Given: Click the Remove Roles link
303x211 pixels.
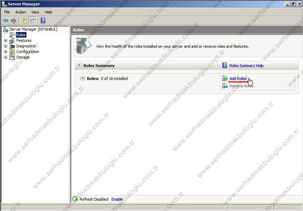Looking at the screenshot, I should coord(241,86).
